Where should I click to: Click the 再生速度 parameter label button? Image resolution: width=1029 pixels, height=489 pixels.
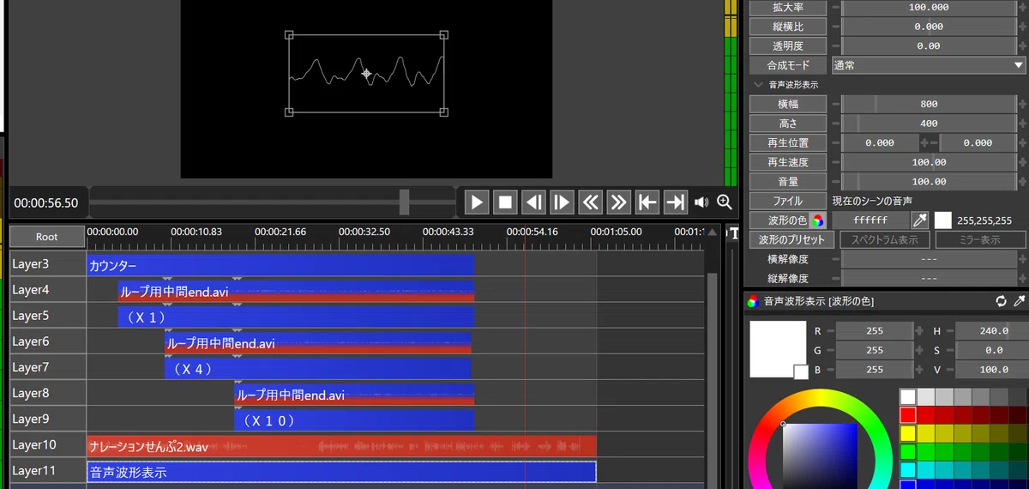(788, 162)
